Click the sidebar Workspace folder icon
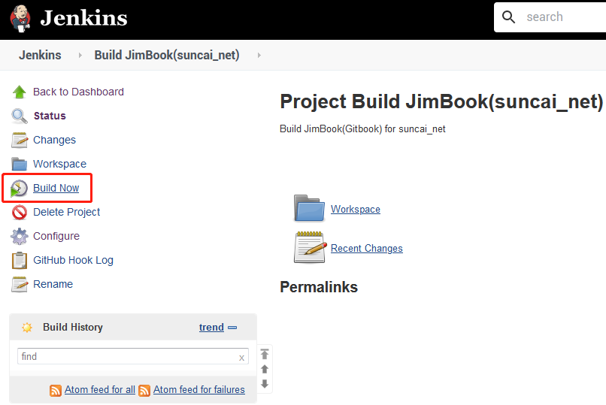Viewport: 606px width, 405px height. 19,164
